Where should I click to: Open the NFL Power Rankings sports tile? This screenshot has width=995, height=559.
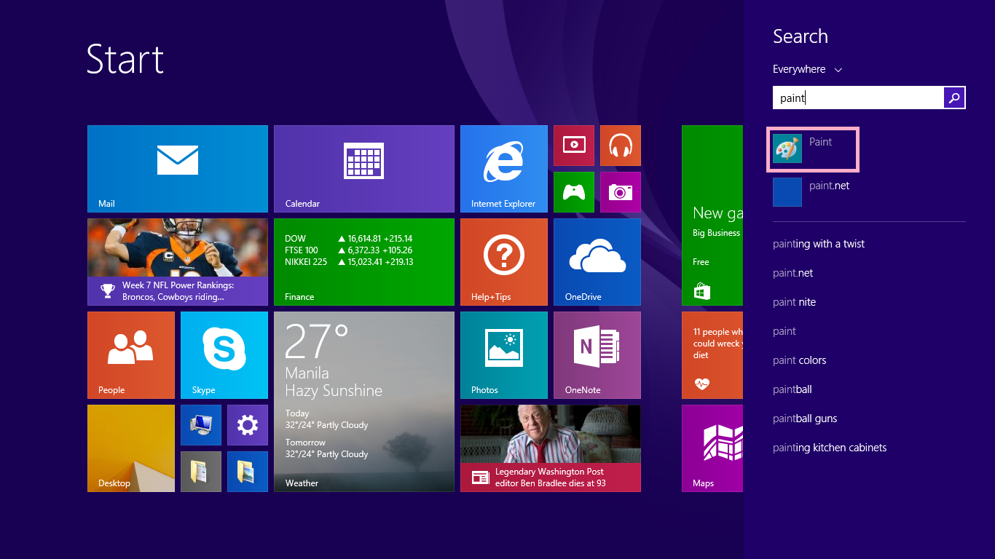[x=178, y=262]
